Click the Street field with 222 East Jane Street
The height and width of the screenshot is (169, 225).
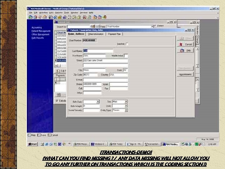[x=106, y=60]
